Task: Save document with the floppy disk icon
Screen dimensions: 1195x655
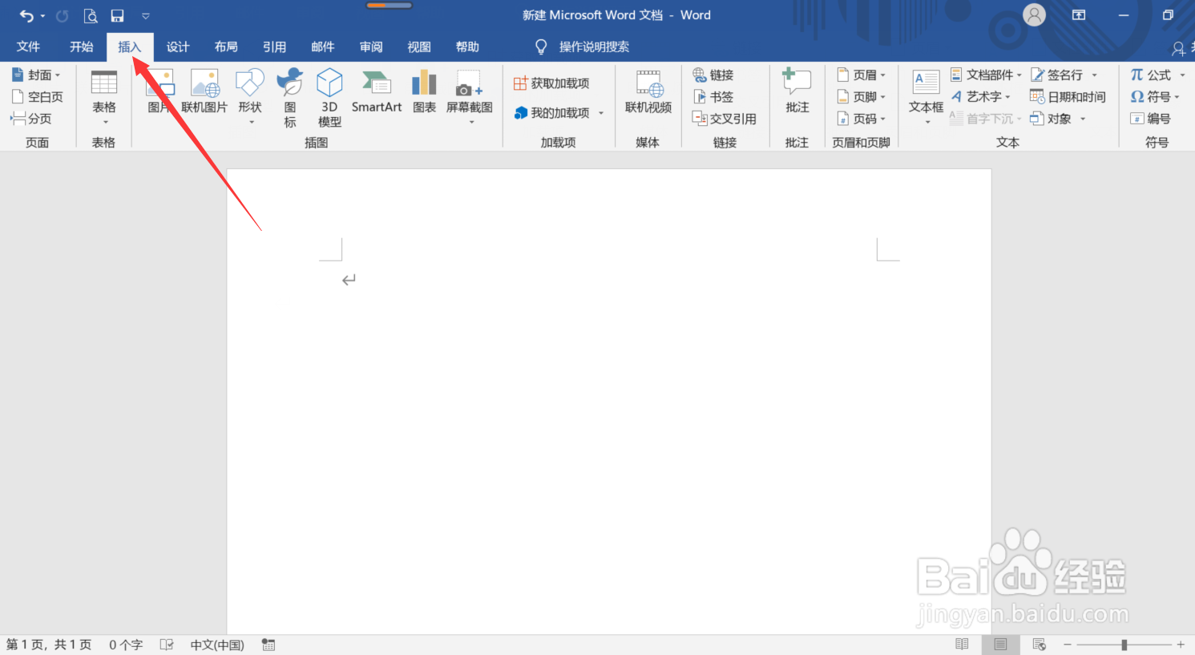Action: 117,15
